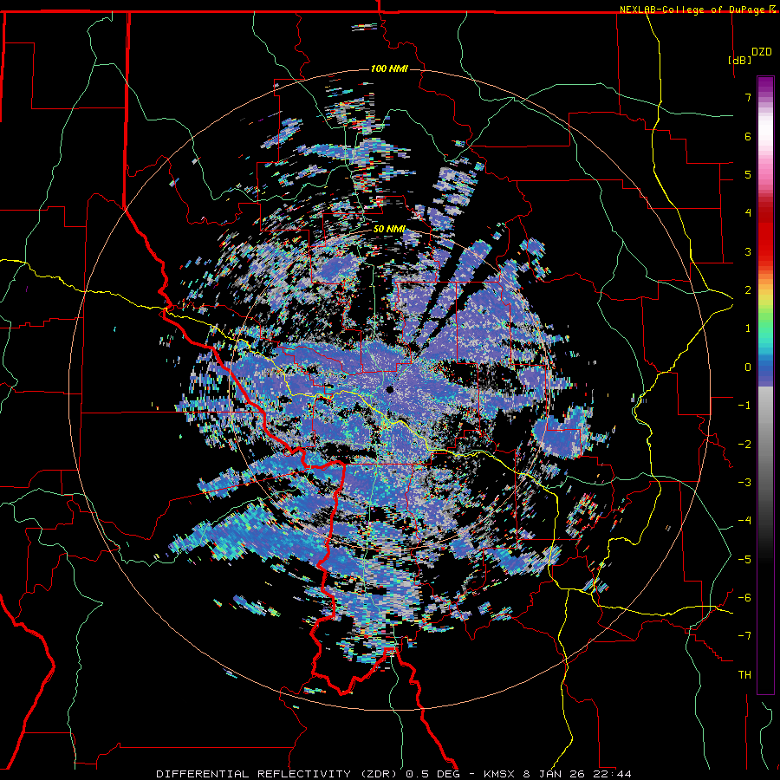
Task: Click the 50 NMI range ring label
Action: (x=389, y=230)
